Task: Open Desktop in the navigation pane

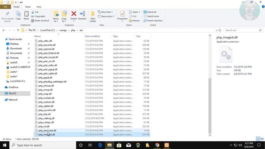Action: click(14, 44)
